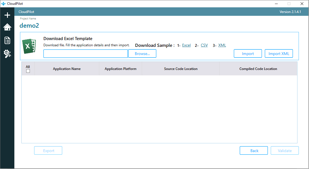Image resolution: width=309 pixels, height=169 pixels.
Task: Go to the Home icon in sidebar
Action: [7, 27]
